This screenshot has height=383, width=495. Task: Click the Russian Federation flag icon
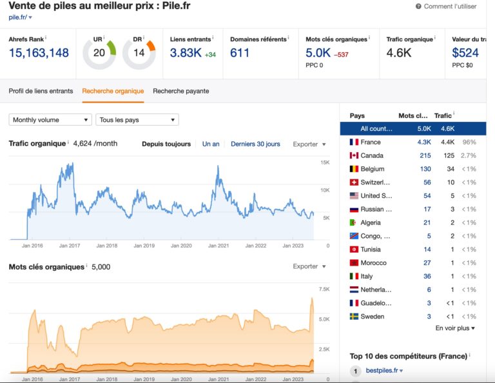point(354,210)
